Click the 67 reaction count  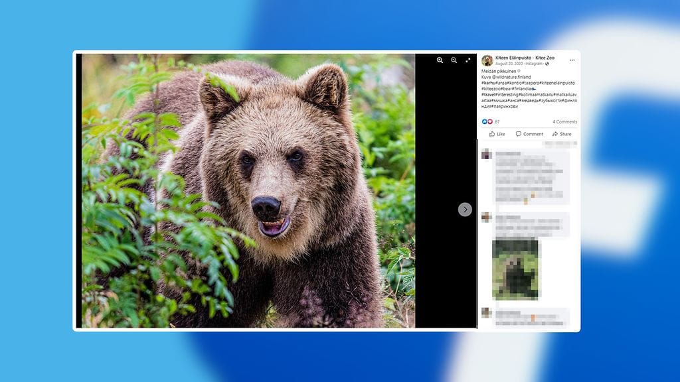tap(497, 121)
